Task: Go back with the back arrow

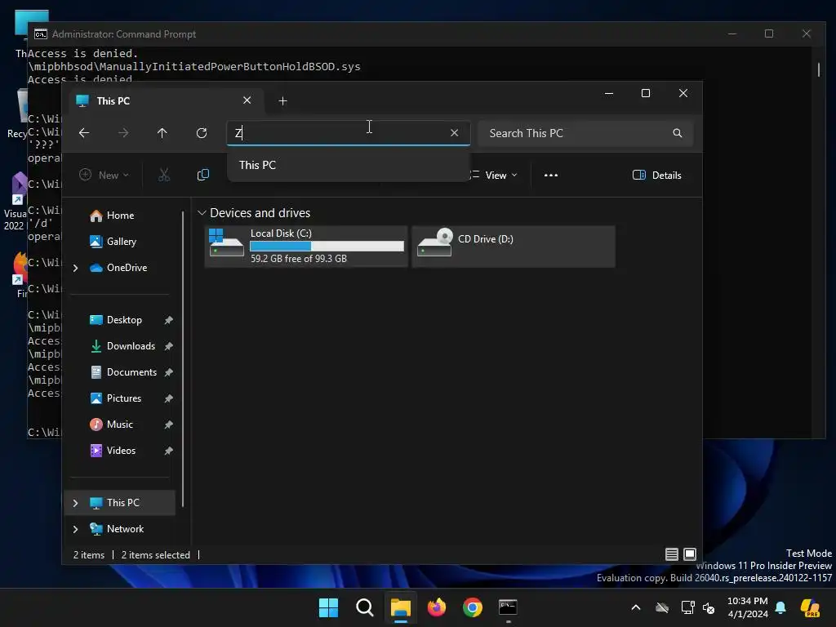Action: click(x=84, y=133)
